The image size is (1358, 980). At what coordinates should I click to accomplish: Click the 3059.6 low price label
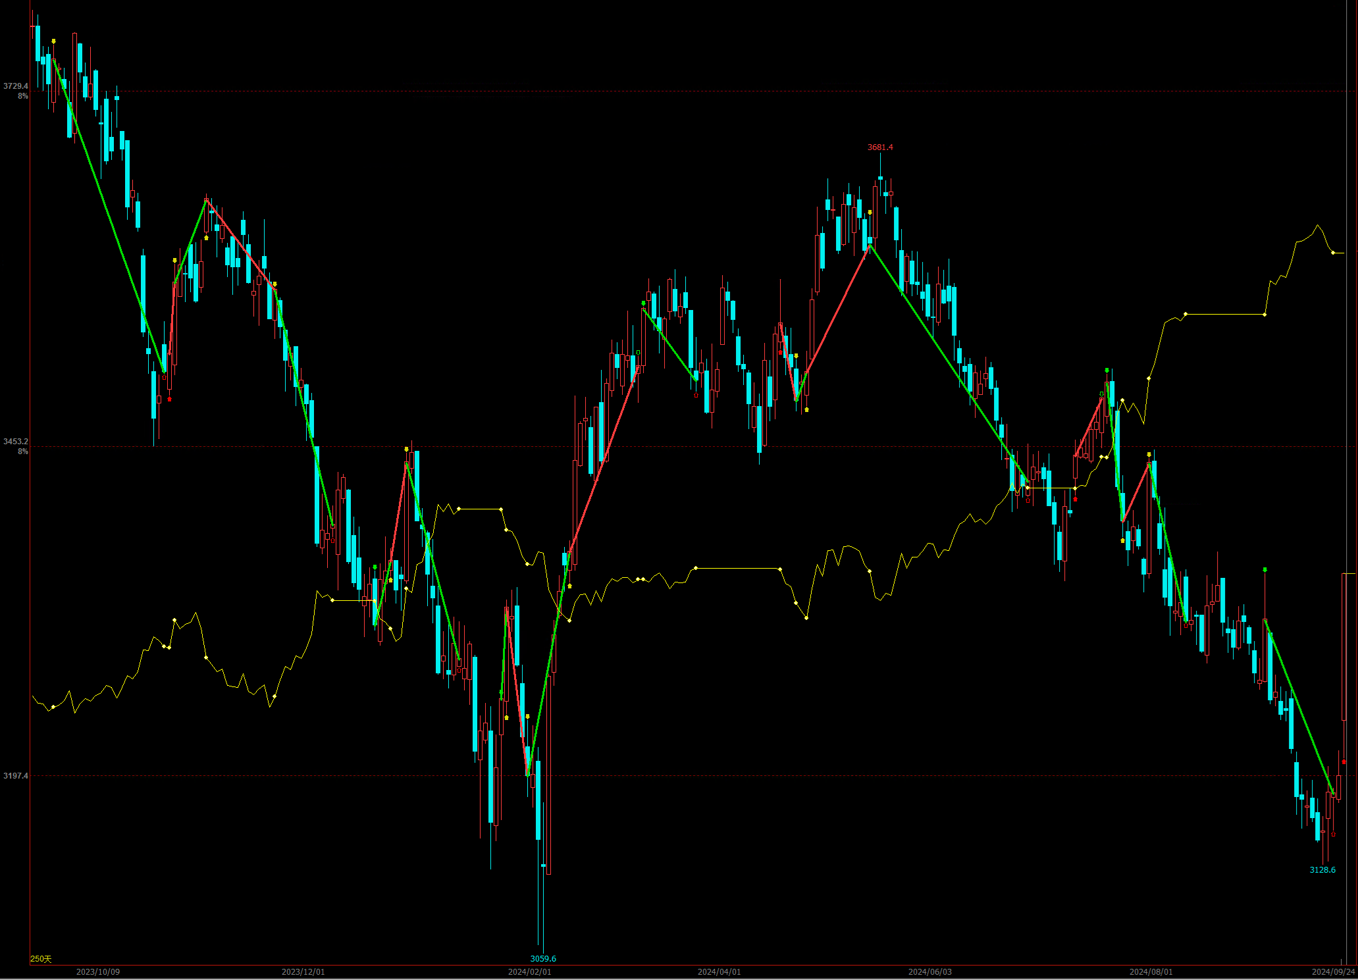pyautogui.click(x=543, y=959)
